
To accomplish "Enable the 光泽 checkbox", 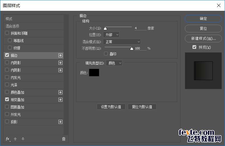I will click(7, 85).
